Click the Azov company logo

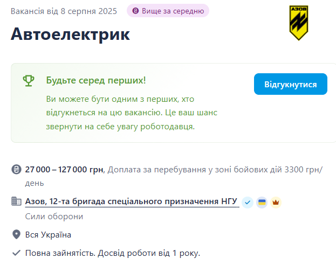299,23
